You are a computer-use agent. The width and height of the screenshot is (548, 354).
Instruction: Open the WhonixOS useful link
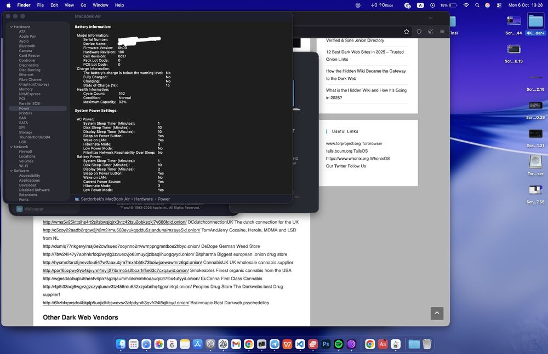357,159
